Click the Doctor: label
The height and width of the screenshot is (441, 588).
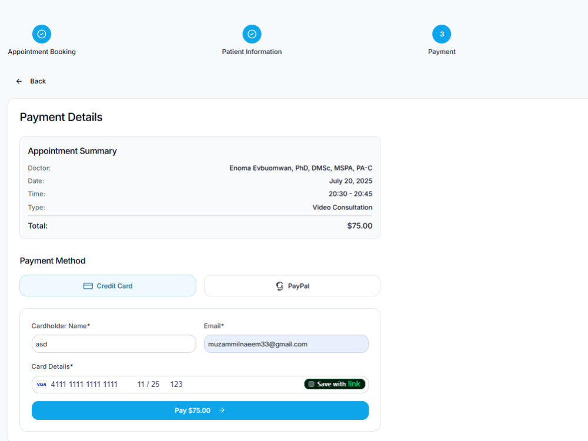click(x=39, y=168)
